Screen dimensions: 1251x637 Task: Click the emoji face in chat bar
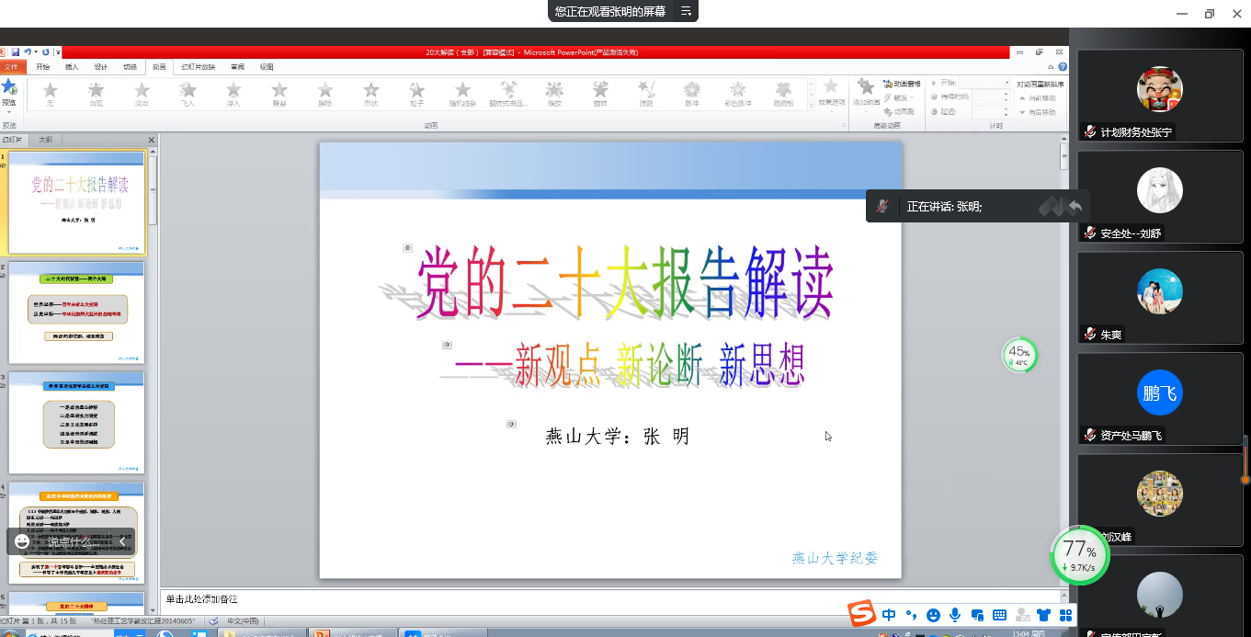(22, 541)
